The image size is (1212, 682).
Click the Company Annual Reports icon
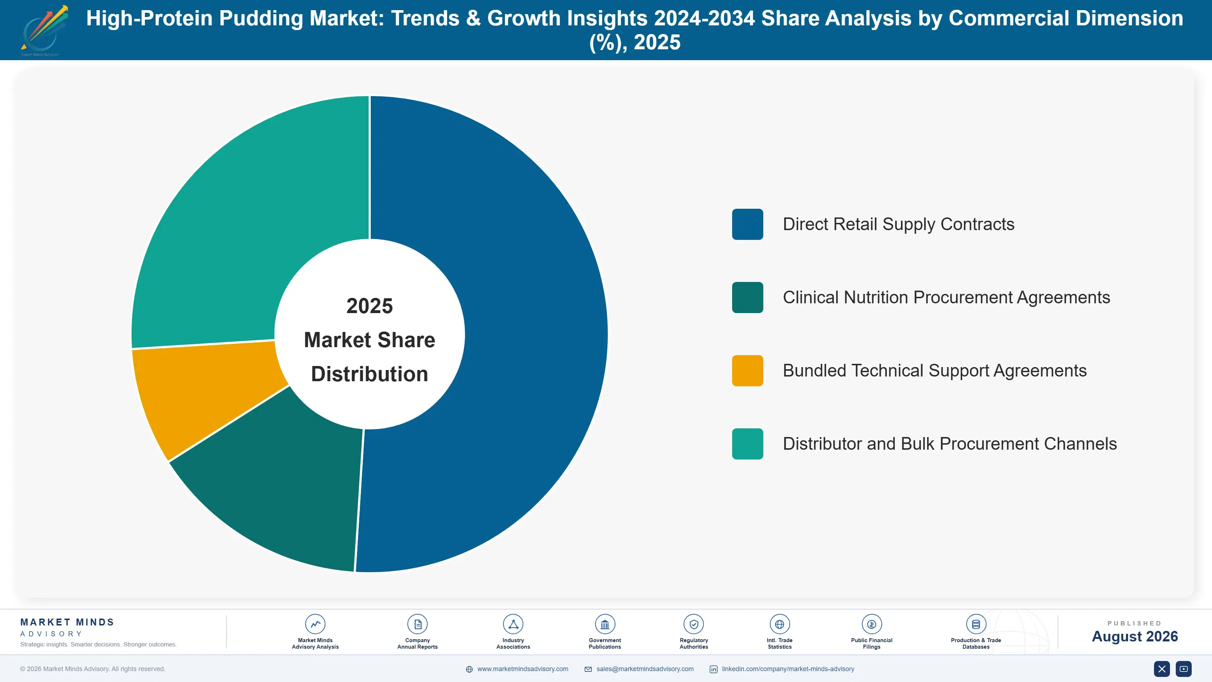(417, 624)
